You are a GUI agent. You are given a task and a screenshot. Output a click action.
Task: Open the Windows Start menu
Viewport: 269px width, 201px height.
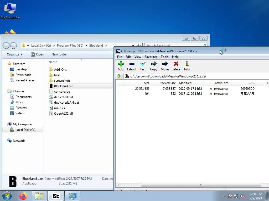[x=7, y=196]
